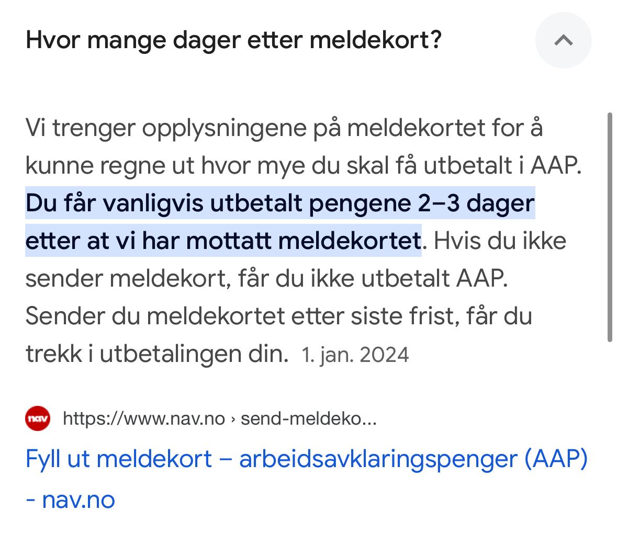This screenshot has height=545, width=617.
Task: Click the '›' breadcrumb separator after nav.no
Action: [233, 419]
